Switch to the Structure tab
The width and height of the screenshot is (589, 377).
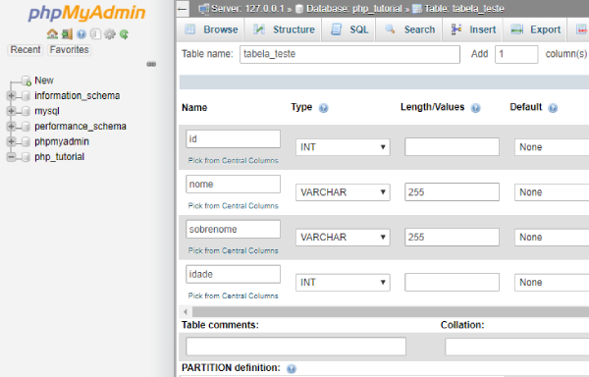click(284, 29)
